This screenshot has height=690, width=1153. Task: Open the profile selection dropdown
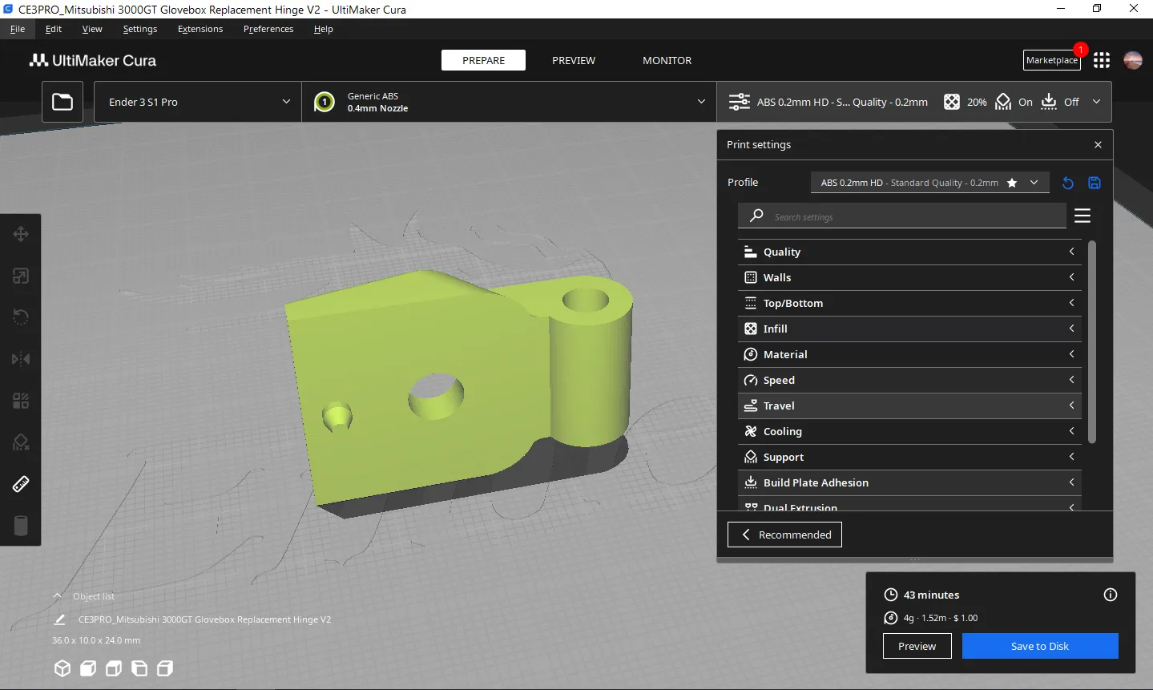pyautogui.click(x=929, y=183)
